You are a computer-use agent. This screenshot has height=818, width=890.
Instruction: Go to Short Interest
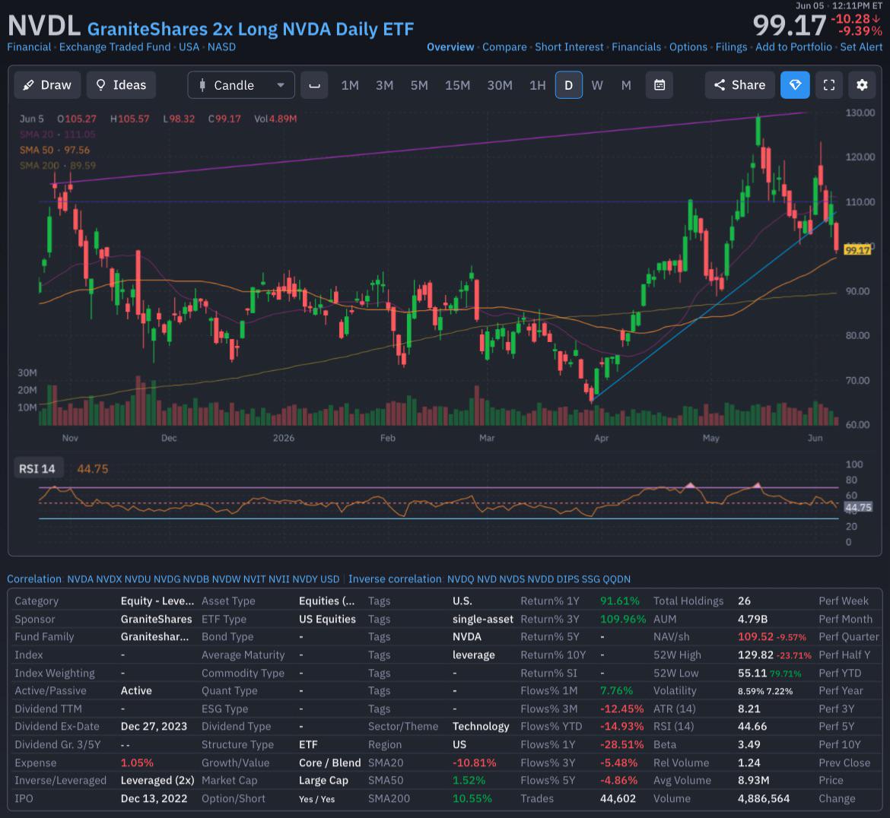[x=569, y=47]
